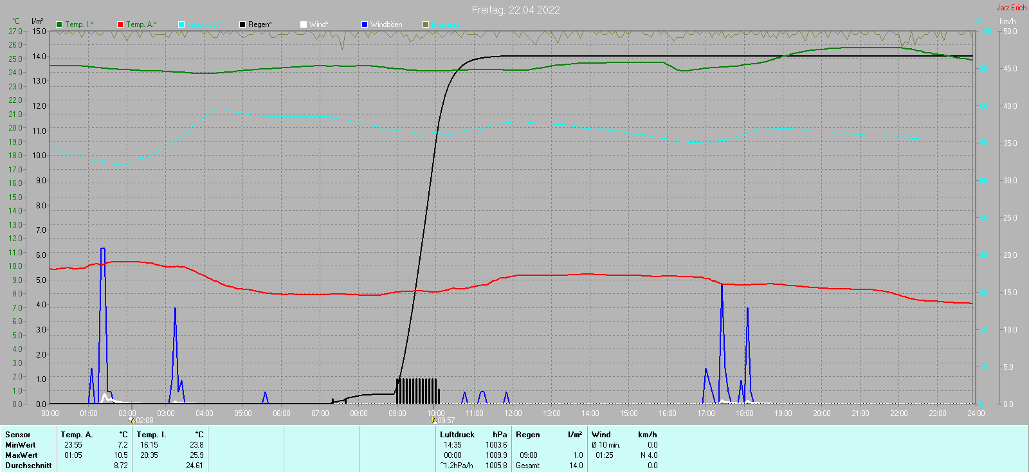Click the Temp. I. column header
Image resolution: width=1029 pixels, height=472 pixels.
click(151, 435)
